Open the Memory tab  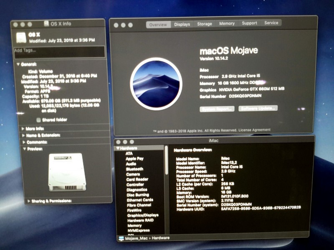click(x=227, y=23)
